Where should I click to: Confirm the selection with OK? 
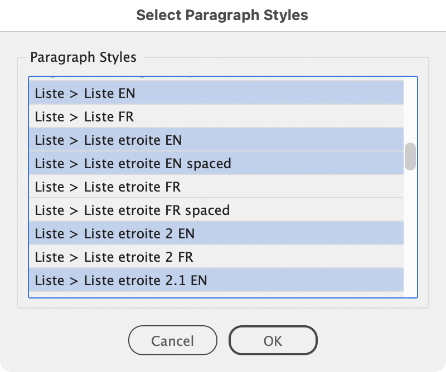click(x=273, y=340)
